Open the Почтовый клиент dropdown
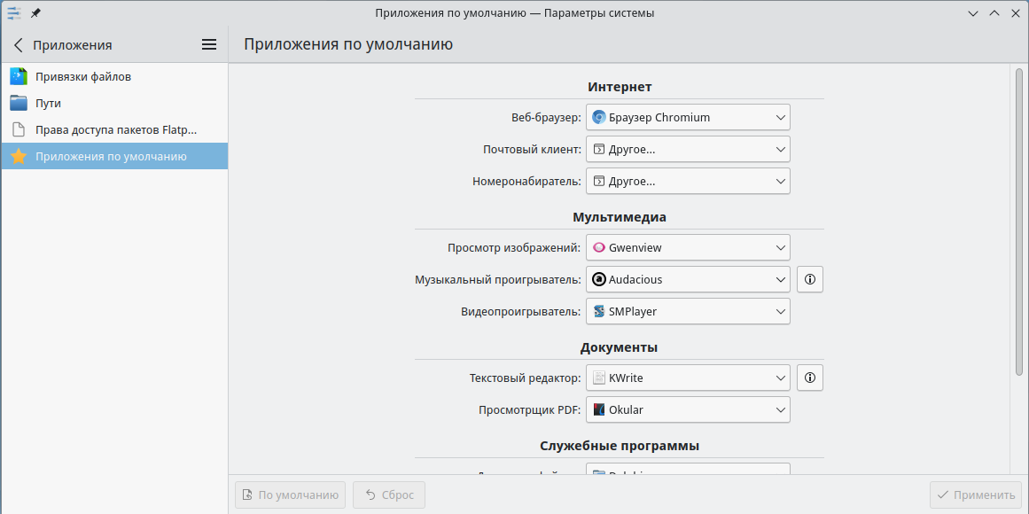The image size is (1029, 514). pyautogui.click(x=688, y=150)
